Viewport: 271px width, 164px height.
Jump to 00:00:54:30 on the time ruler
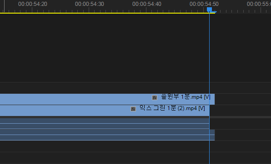coord(90,4)
